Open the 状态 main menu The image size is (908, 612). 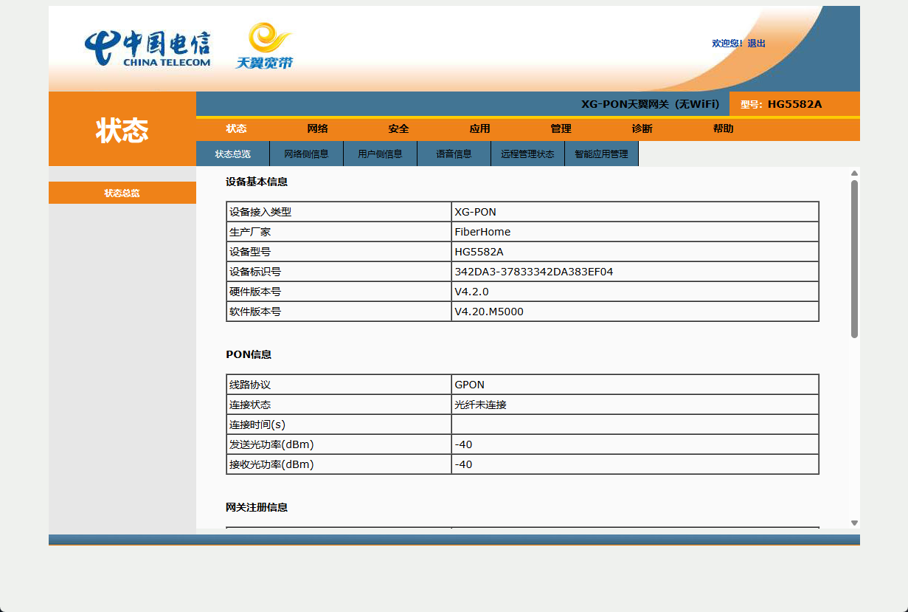[236, 128]
